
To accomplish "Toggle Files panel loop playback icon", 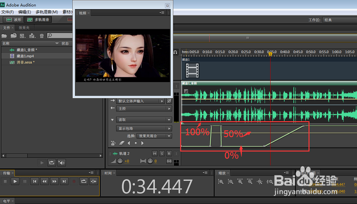I will (52, 163).
